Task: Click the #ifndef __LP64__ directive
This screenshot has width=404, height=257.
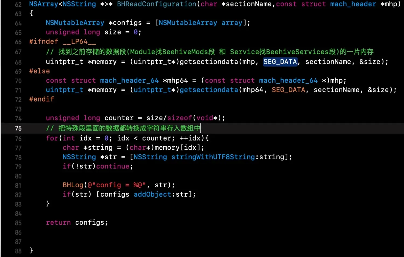Action: 62,41
